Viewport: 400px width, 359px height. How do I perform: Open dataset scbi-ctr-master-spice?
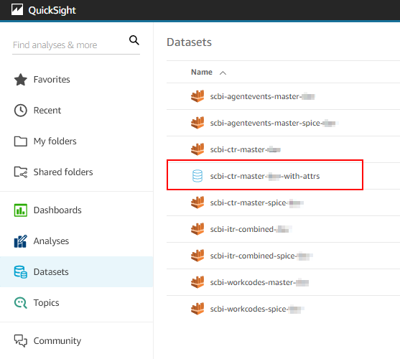pos(256,202)
